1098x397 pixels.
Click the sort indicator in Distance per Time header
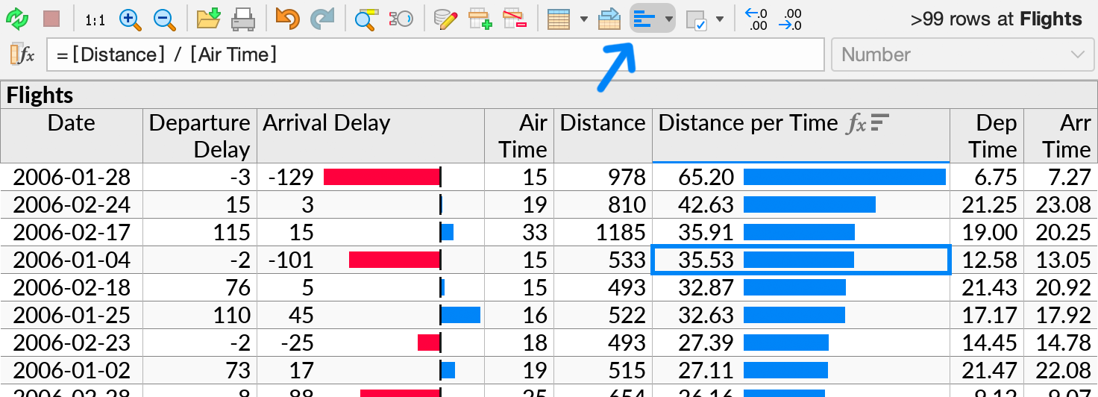point(881,123)
